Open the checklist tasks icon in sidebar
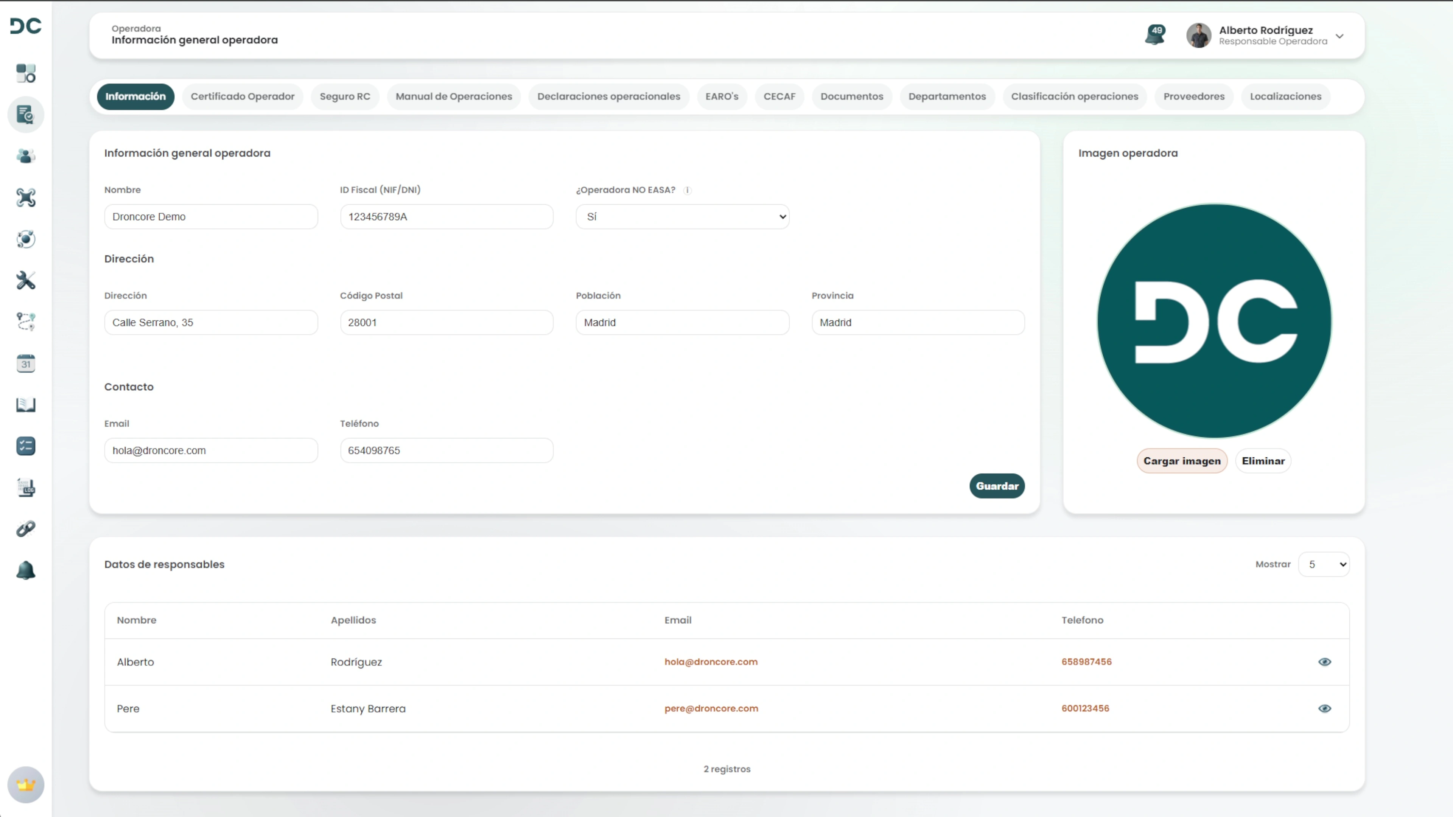The height and width of the screenshot is (817, 1453). (26, 446)
